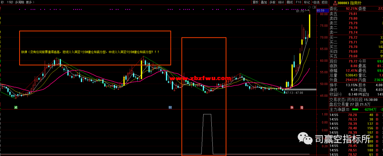Viewport: 383px width, 156px height.
Task: Click the blue 财 marker on timeline
Action: tap(170, 107)
